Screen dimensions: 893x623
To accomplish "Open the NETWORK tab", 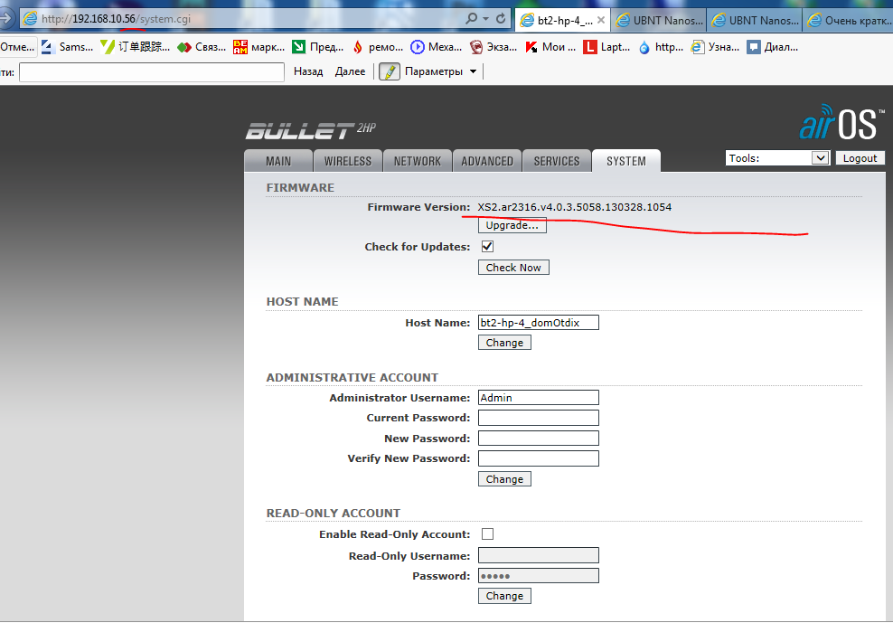I will tap(418, 161).
